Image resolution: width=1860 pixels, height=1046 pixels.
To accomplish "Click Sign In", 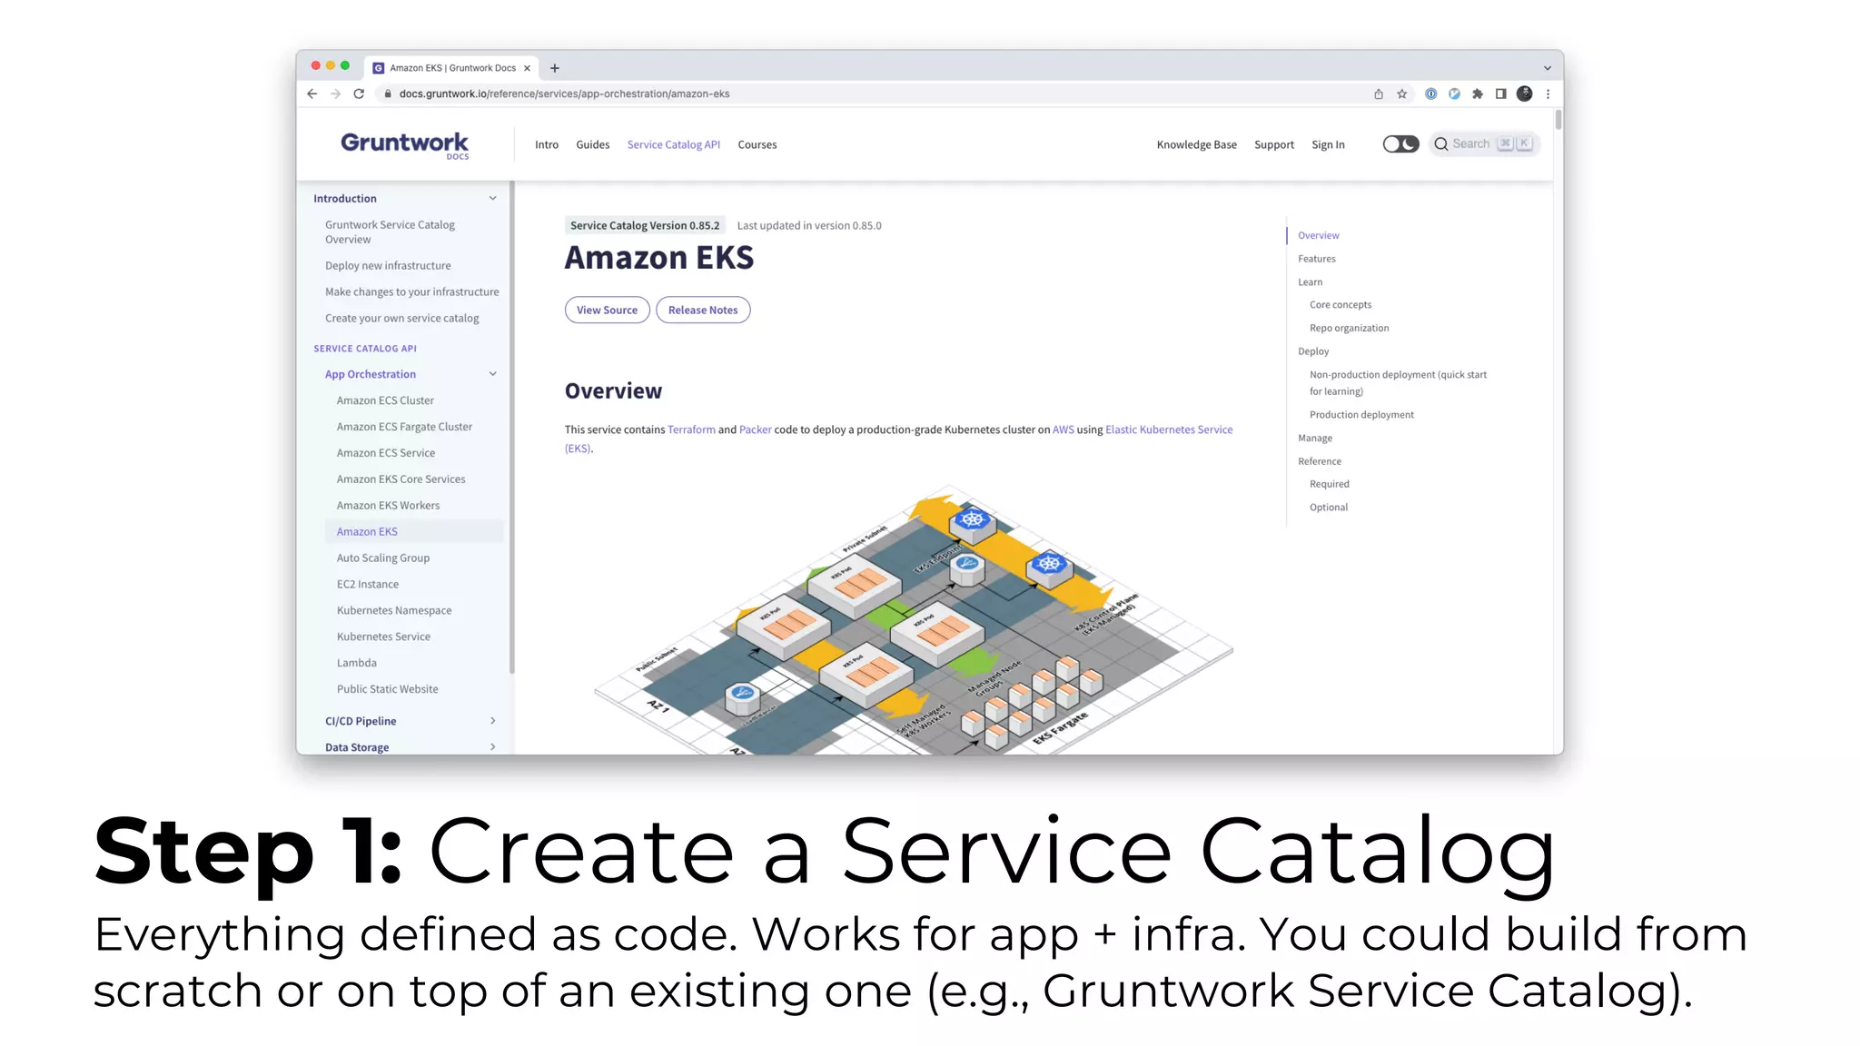I will click(x=1328, y=144).
